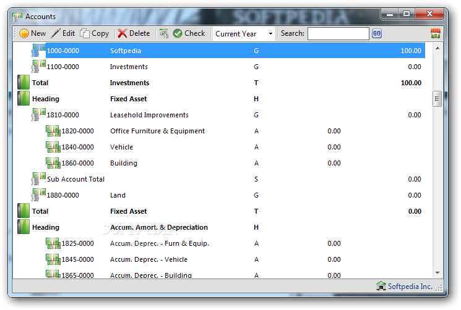Screen dimensions: 461x310
Task: Click the green icon of Heading Fixed Asset
Action: pyautogui.click(x=24, y=99)
